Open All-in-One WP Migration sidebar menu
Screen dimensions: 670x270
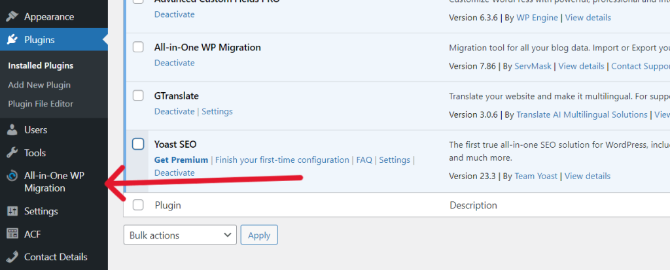pyautogui.click(x=54, y=182)
